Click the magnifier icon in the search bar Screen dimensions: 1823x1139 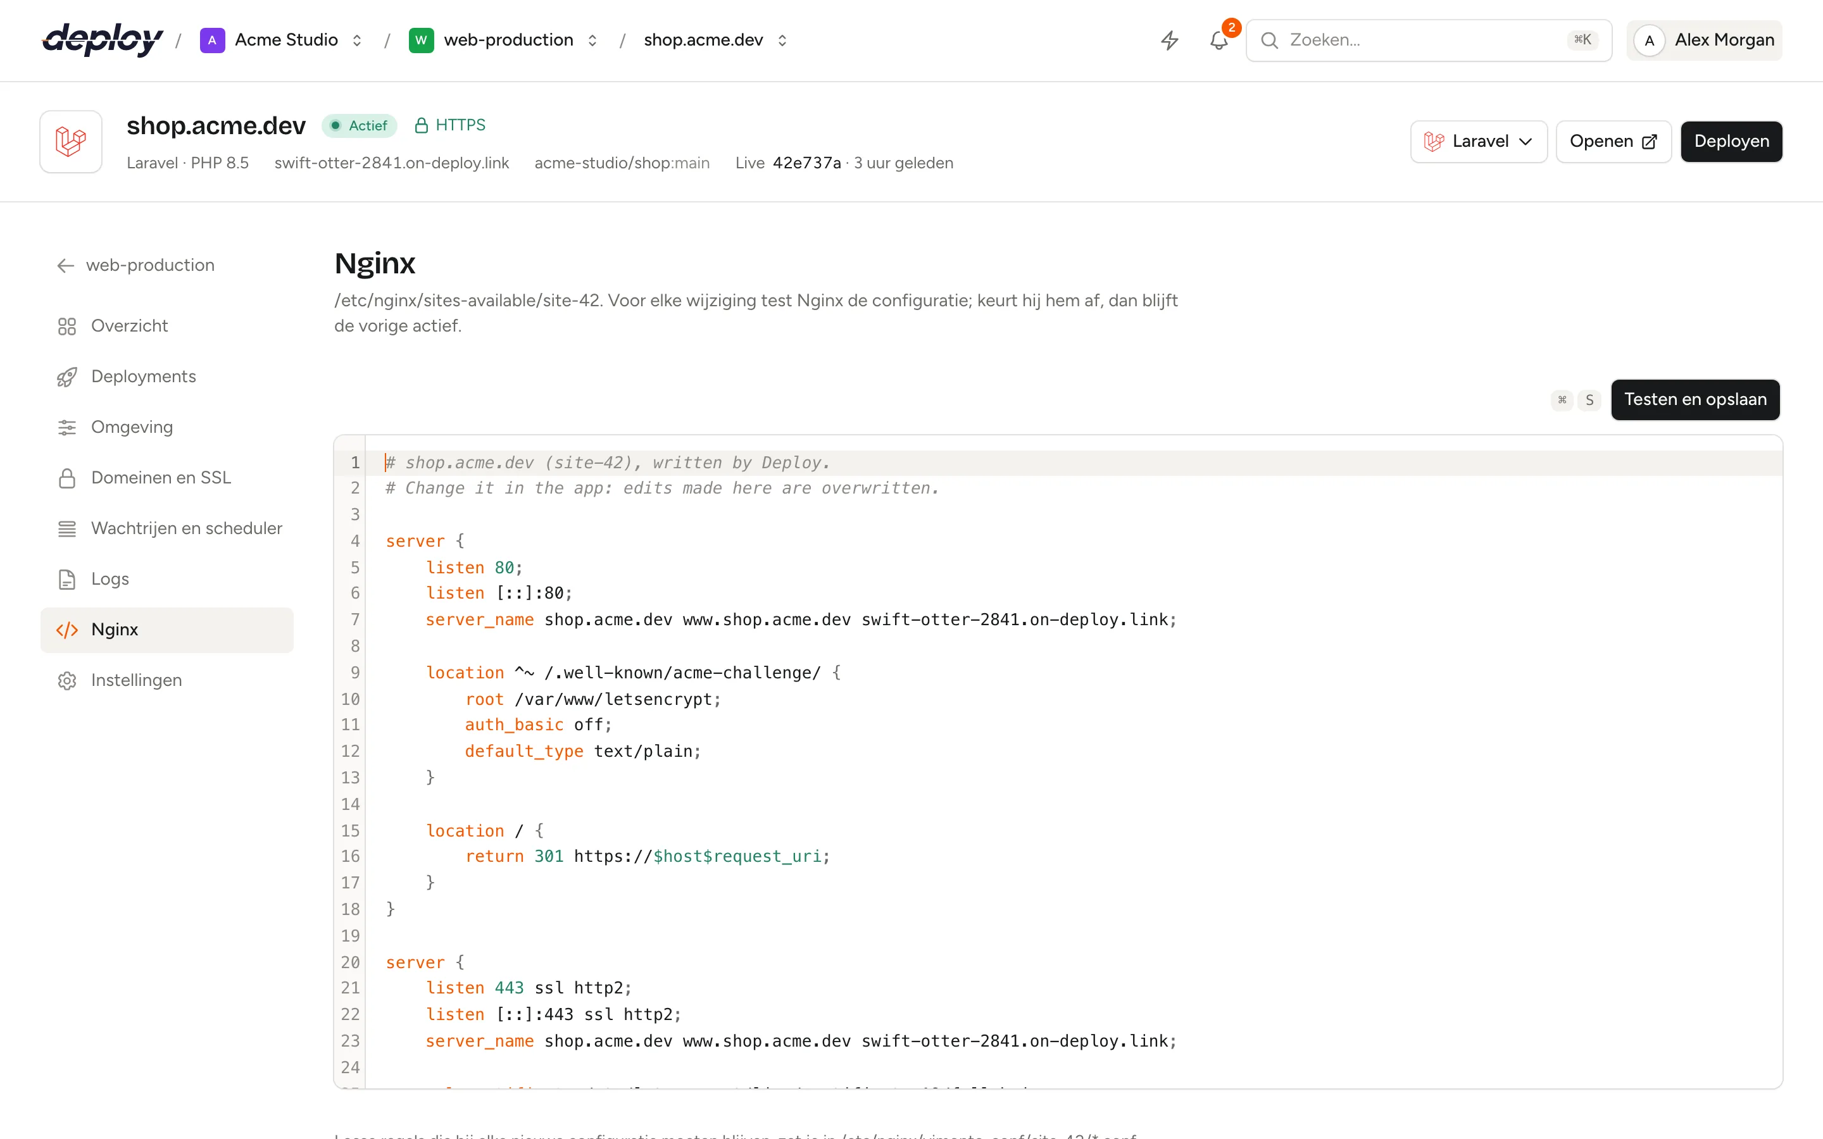point(1269,40)
